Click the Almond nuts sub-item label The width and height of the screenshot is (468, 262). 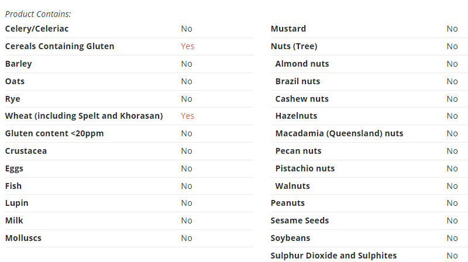(x=302, y=64)
